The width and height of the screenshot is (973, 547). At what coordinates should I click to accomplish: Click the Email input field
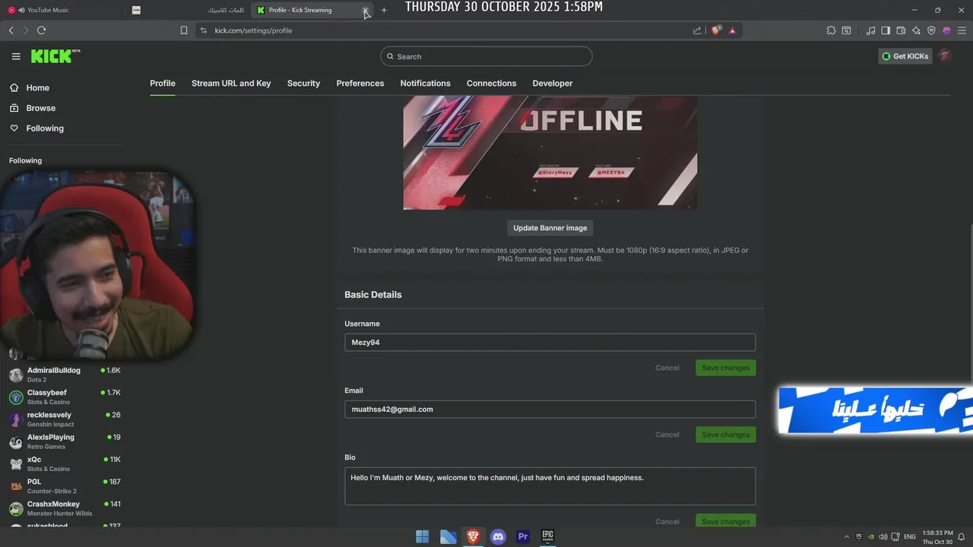click(550, 409)
